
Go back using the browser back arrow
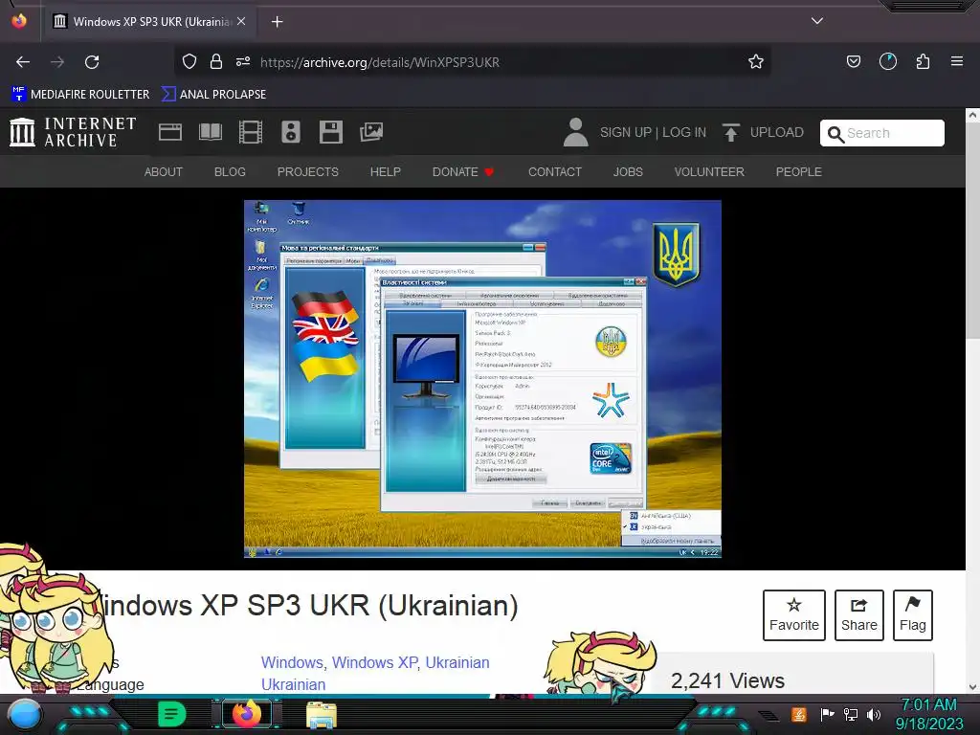point(23,62)
